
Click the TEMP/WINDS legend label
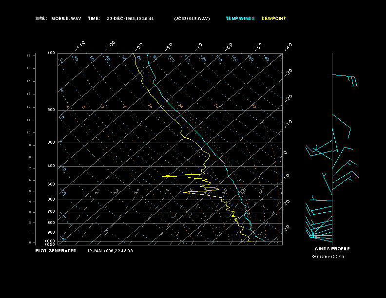click(240, 19)
